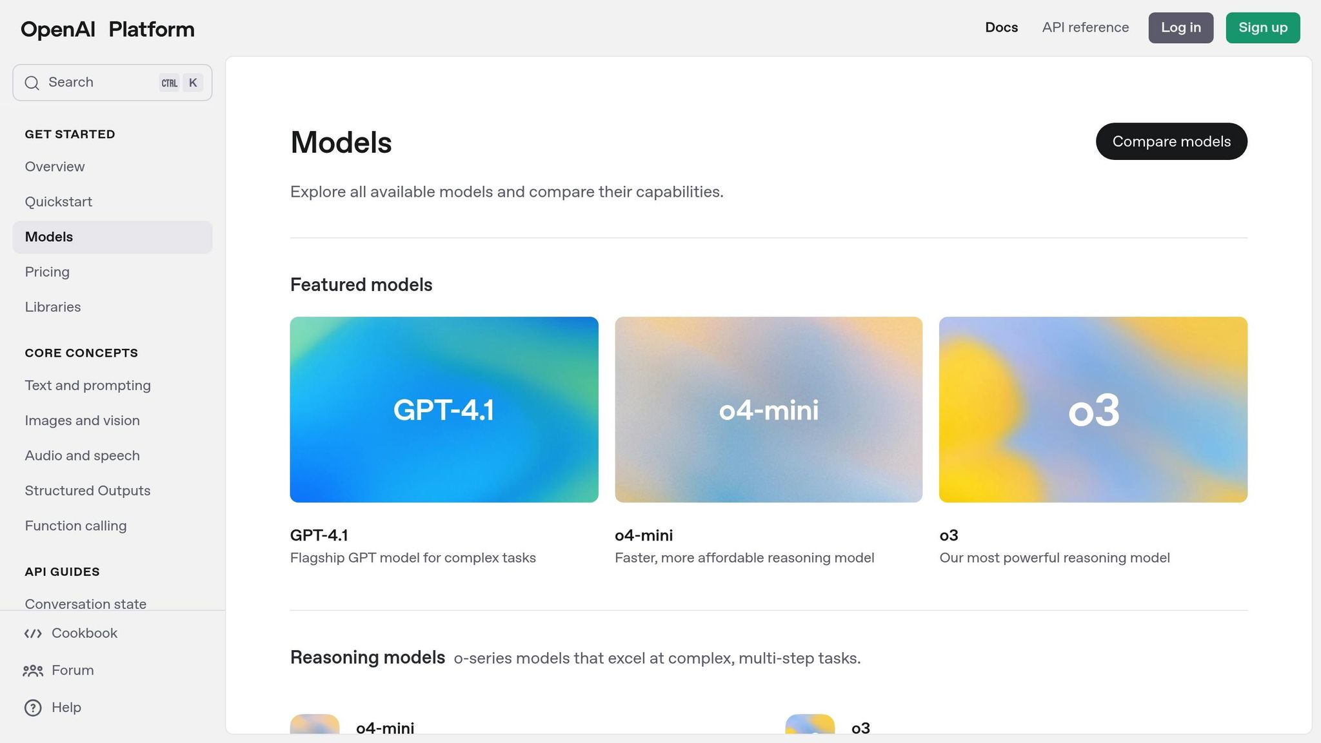This screenshot has height=743, width=1321.
Task: Click the Models page title heading
Action: 341,143
